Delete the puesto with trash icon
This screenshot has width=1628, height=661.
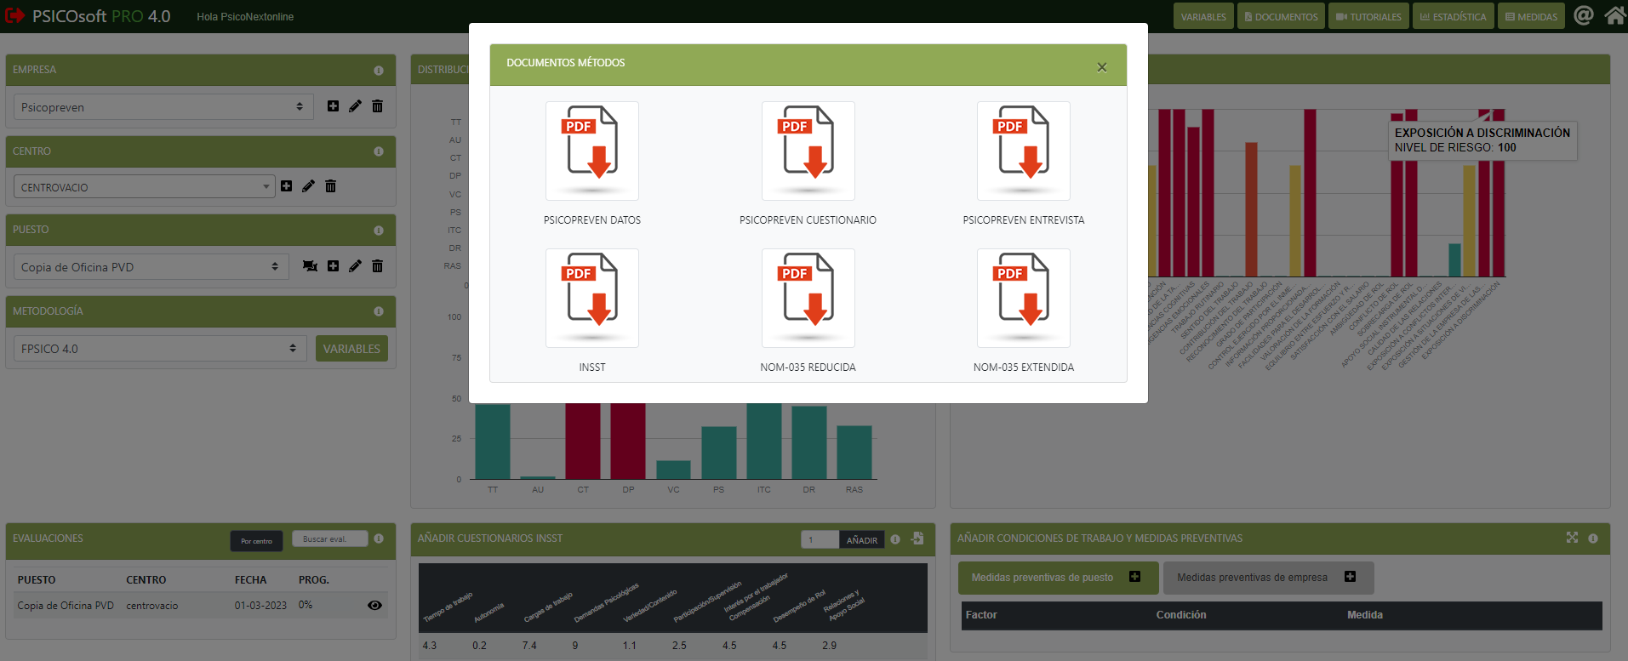coord(377,266)
